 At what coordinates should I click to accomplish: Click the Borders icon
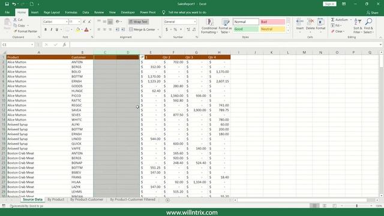(67, 29)
